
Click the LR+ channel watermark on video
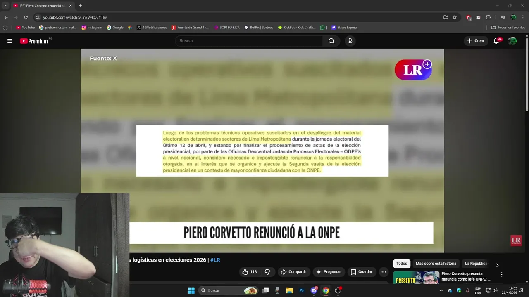pos(413,70)
